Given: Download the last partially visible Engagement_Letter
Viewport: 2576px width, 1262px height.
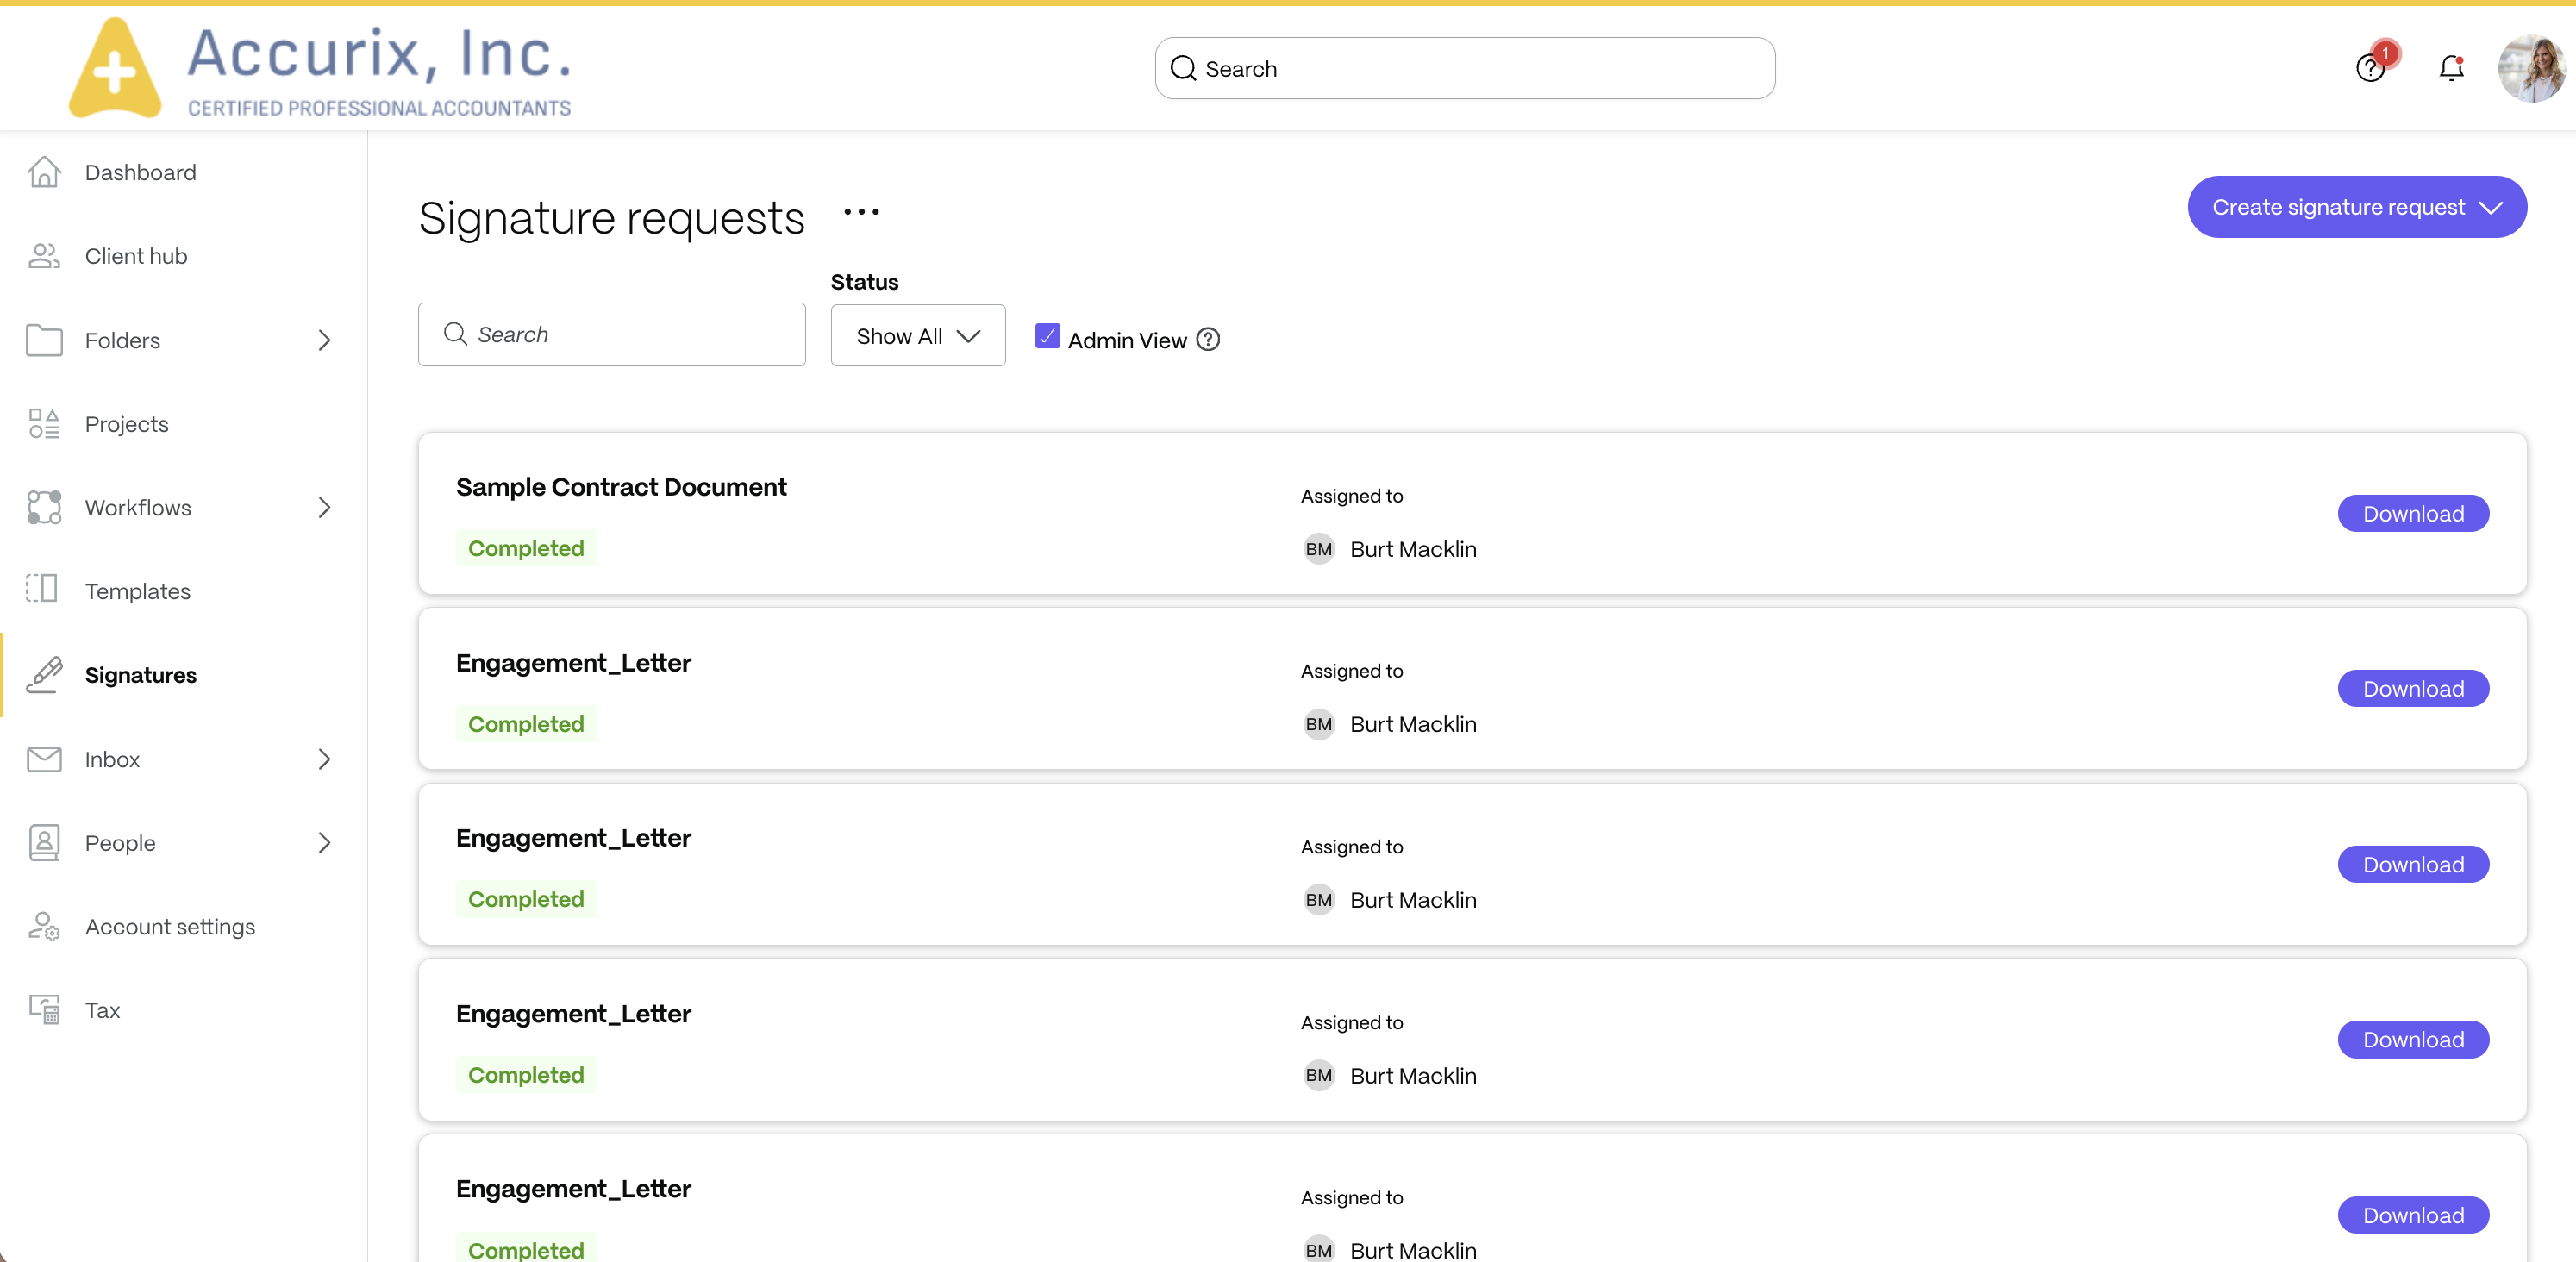Looking at the screenshot, I should pos(2413,1215).
